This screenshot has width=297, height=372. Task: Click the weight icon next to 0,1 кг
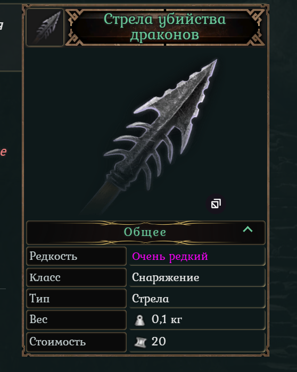tap(139, 320)
